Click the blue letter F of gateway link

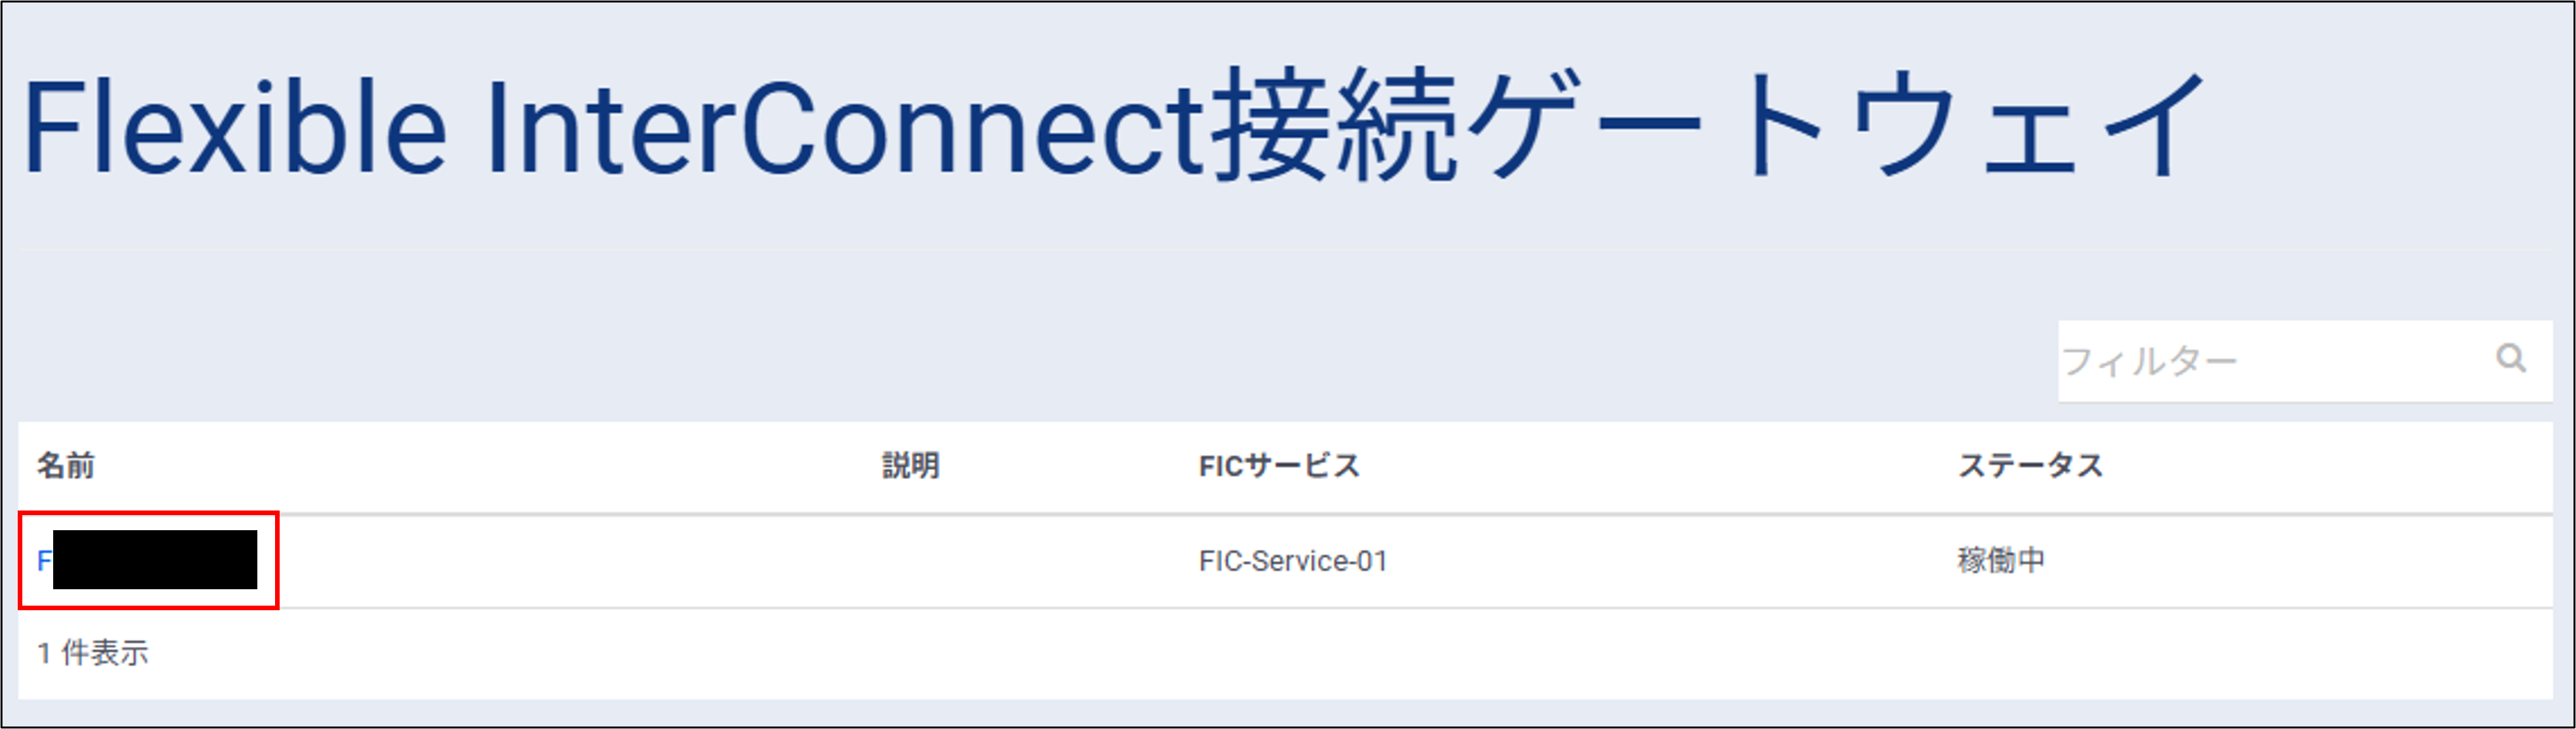(x=44, y=561)
